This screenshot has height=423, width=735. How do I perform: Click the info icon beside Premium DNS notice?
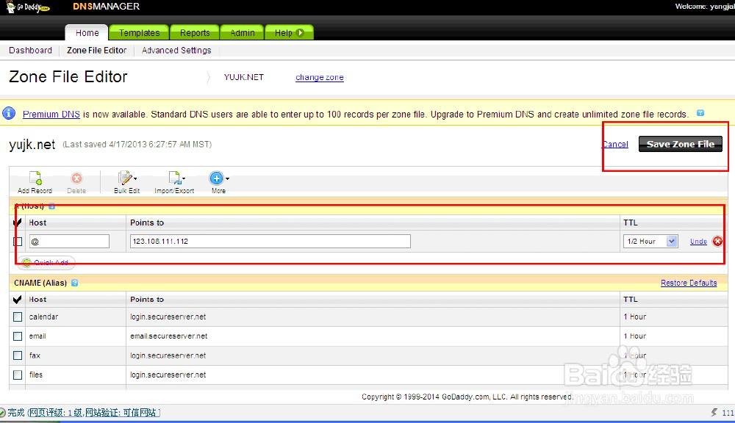coord(9,113)
